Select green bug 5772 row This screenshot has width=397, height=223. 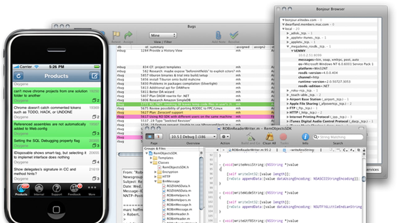point(195,104)
